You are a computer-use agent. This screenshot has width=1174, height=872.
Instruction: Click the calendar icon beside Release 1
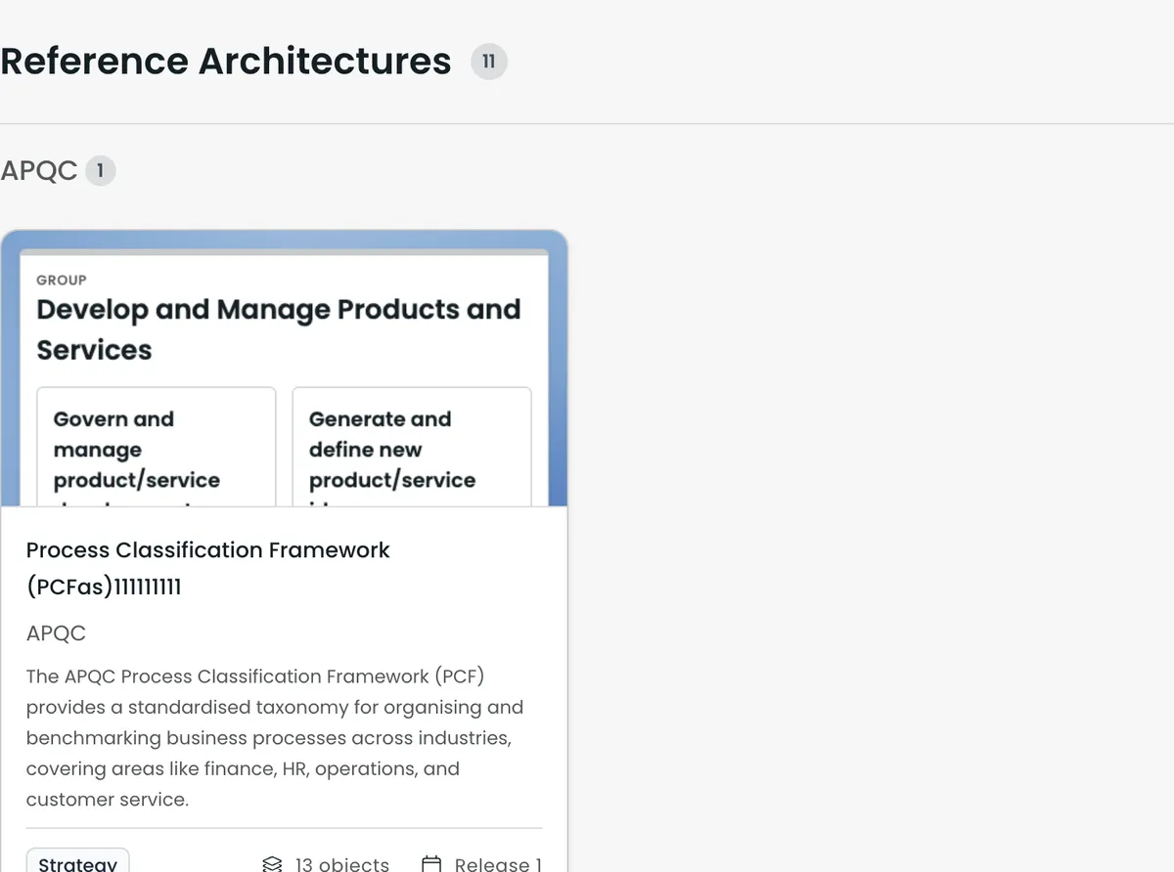coord(431,864)
